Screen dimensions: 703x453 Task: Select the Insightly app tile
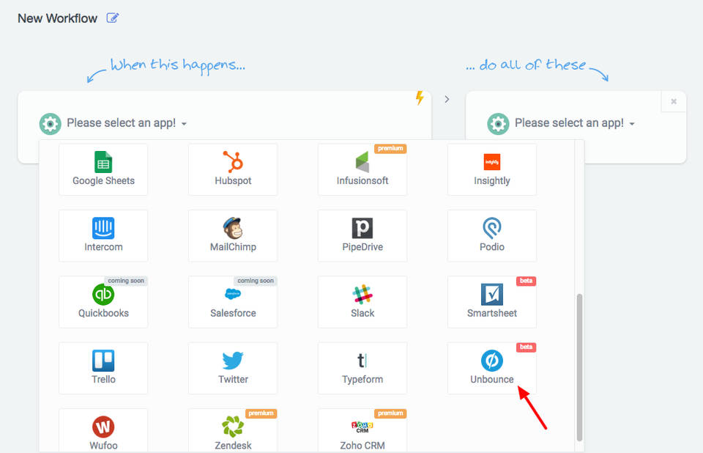(492, 169)
